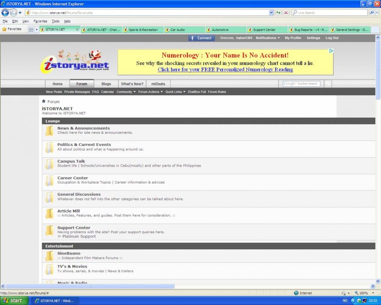Open the Blogs navigation tab
The width and height of the screenshot is (381, 305).
(106, 84)
